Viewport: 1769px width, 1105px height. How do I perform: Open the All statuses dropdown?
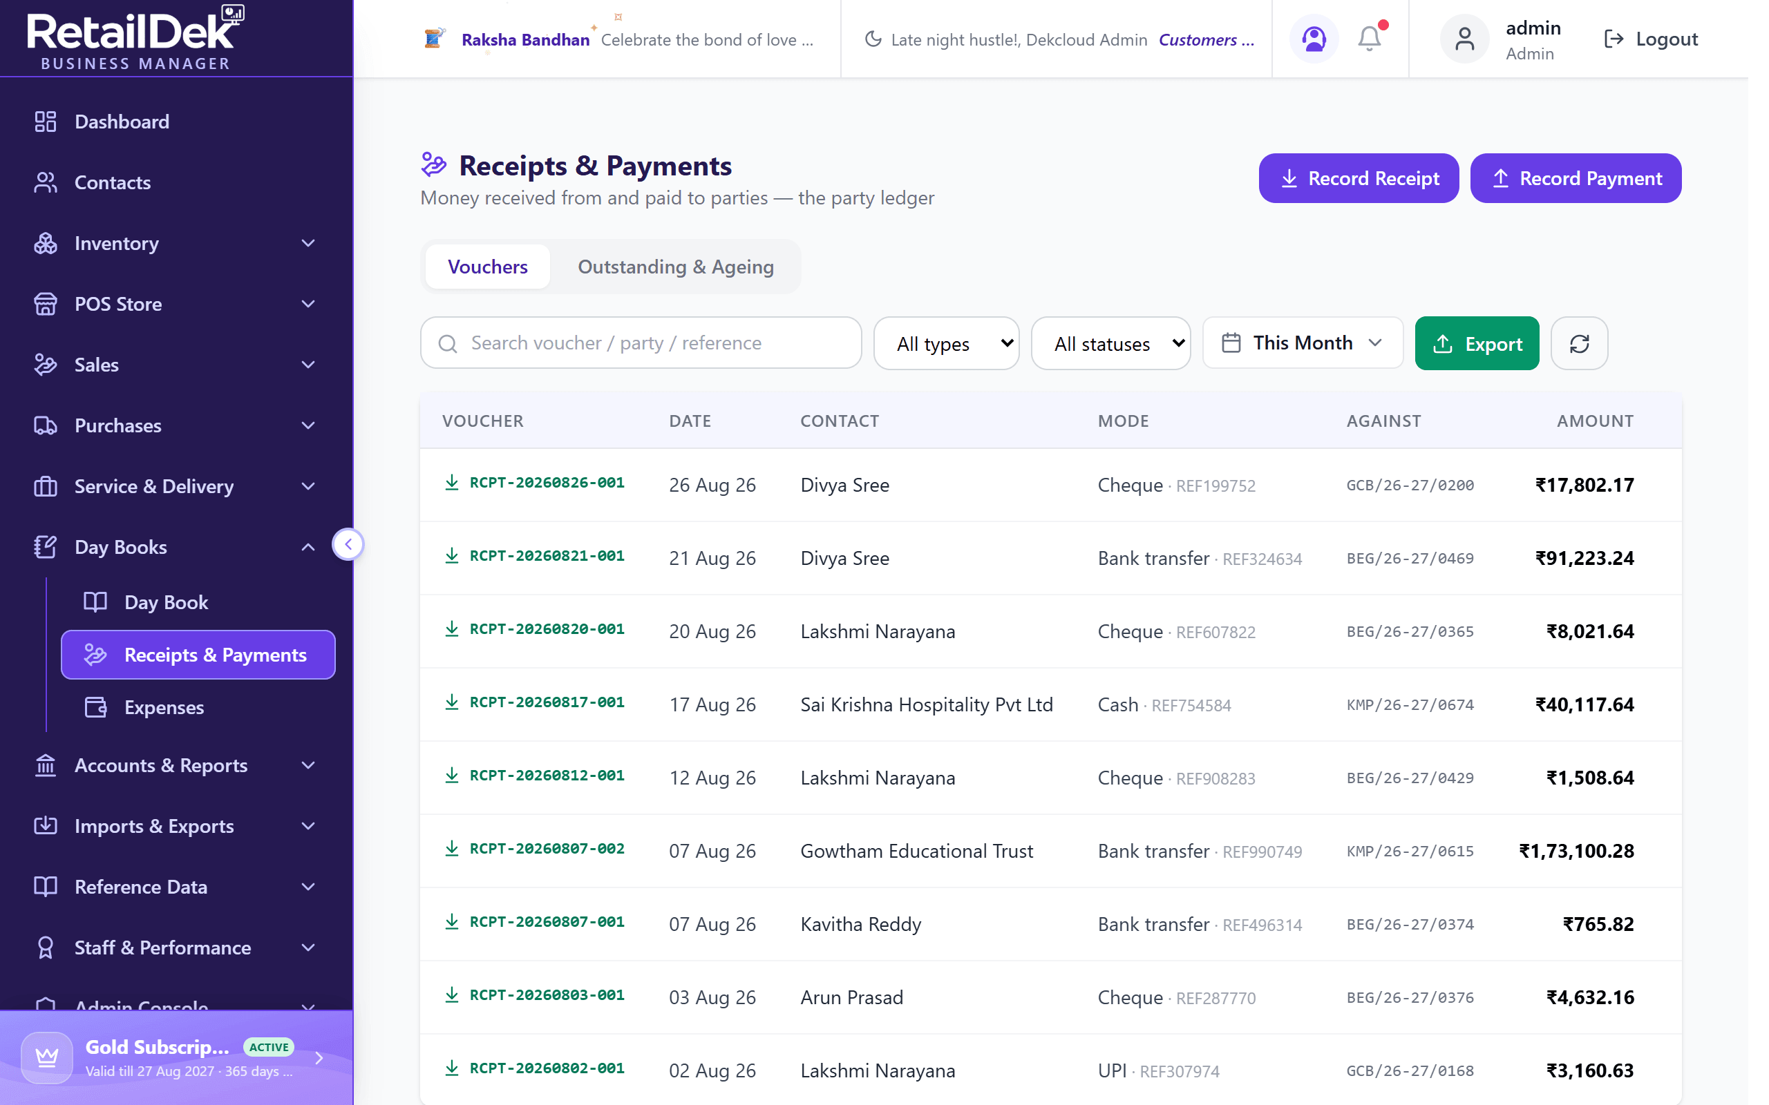pos(1110,343)
